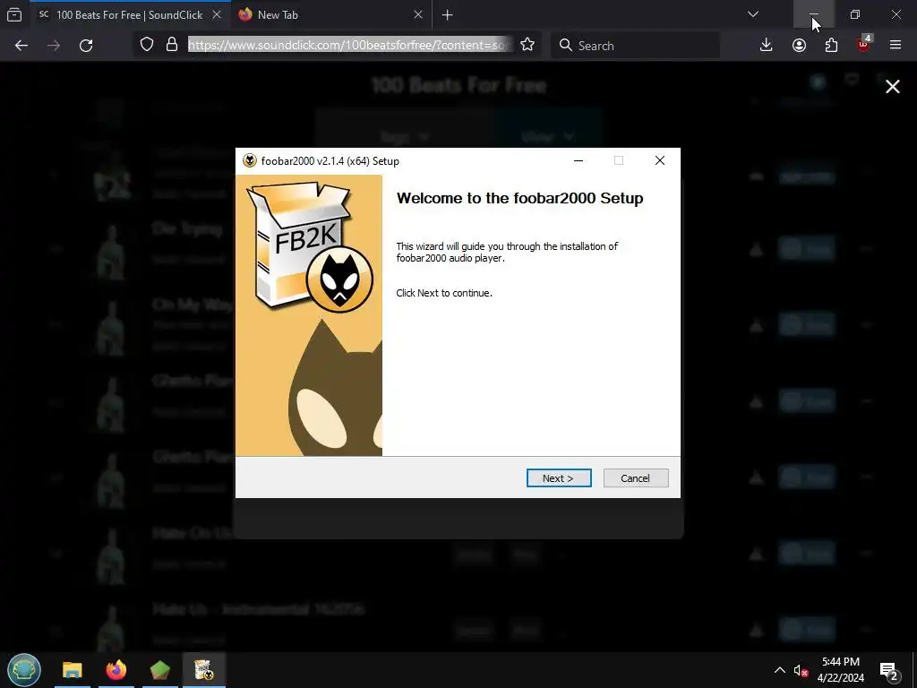Open Firefox View from tab bar icon
The image size is (917, 688).
(x=14, y=14)
